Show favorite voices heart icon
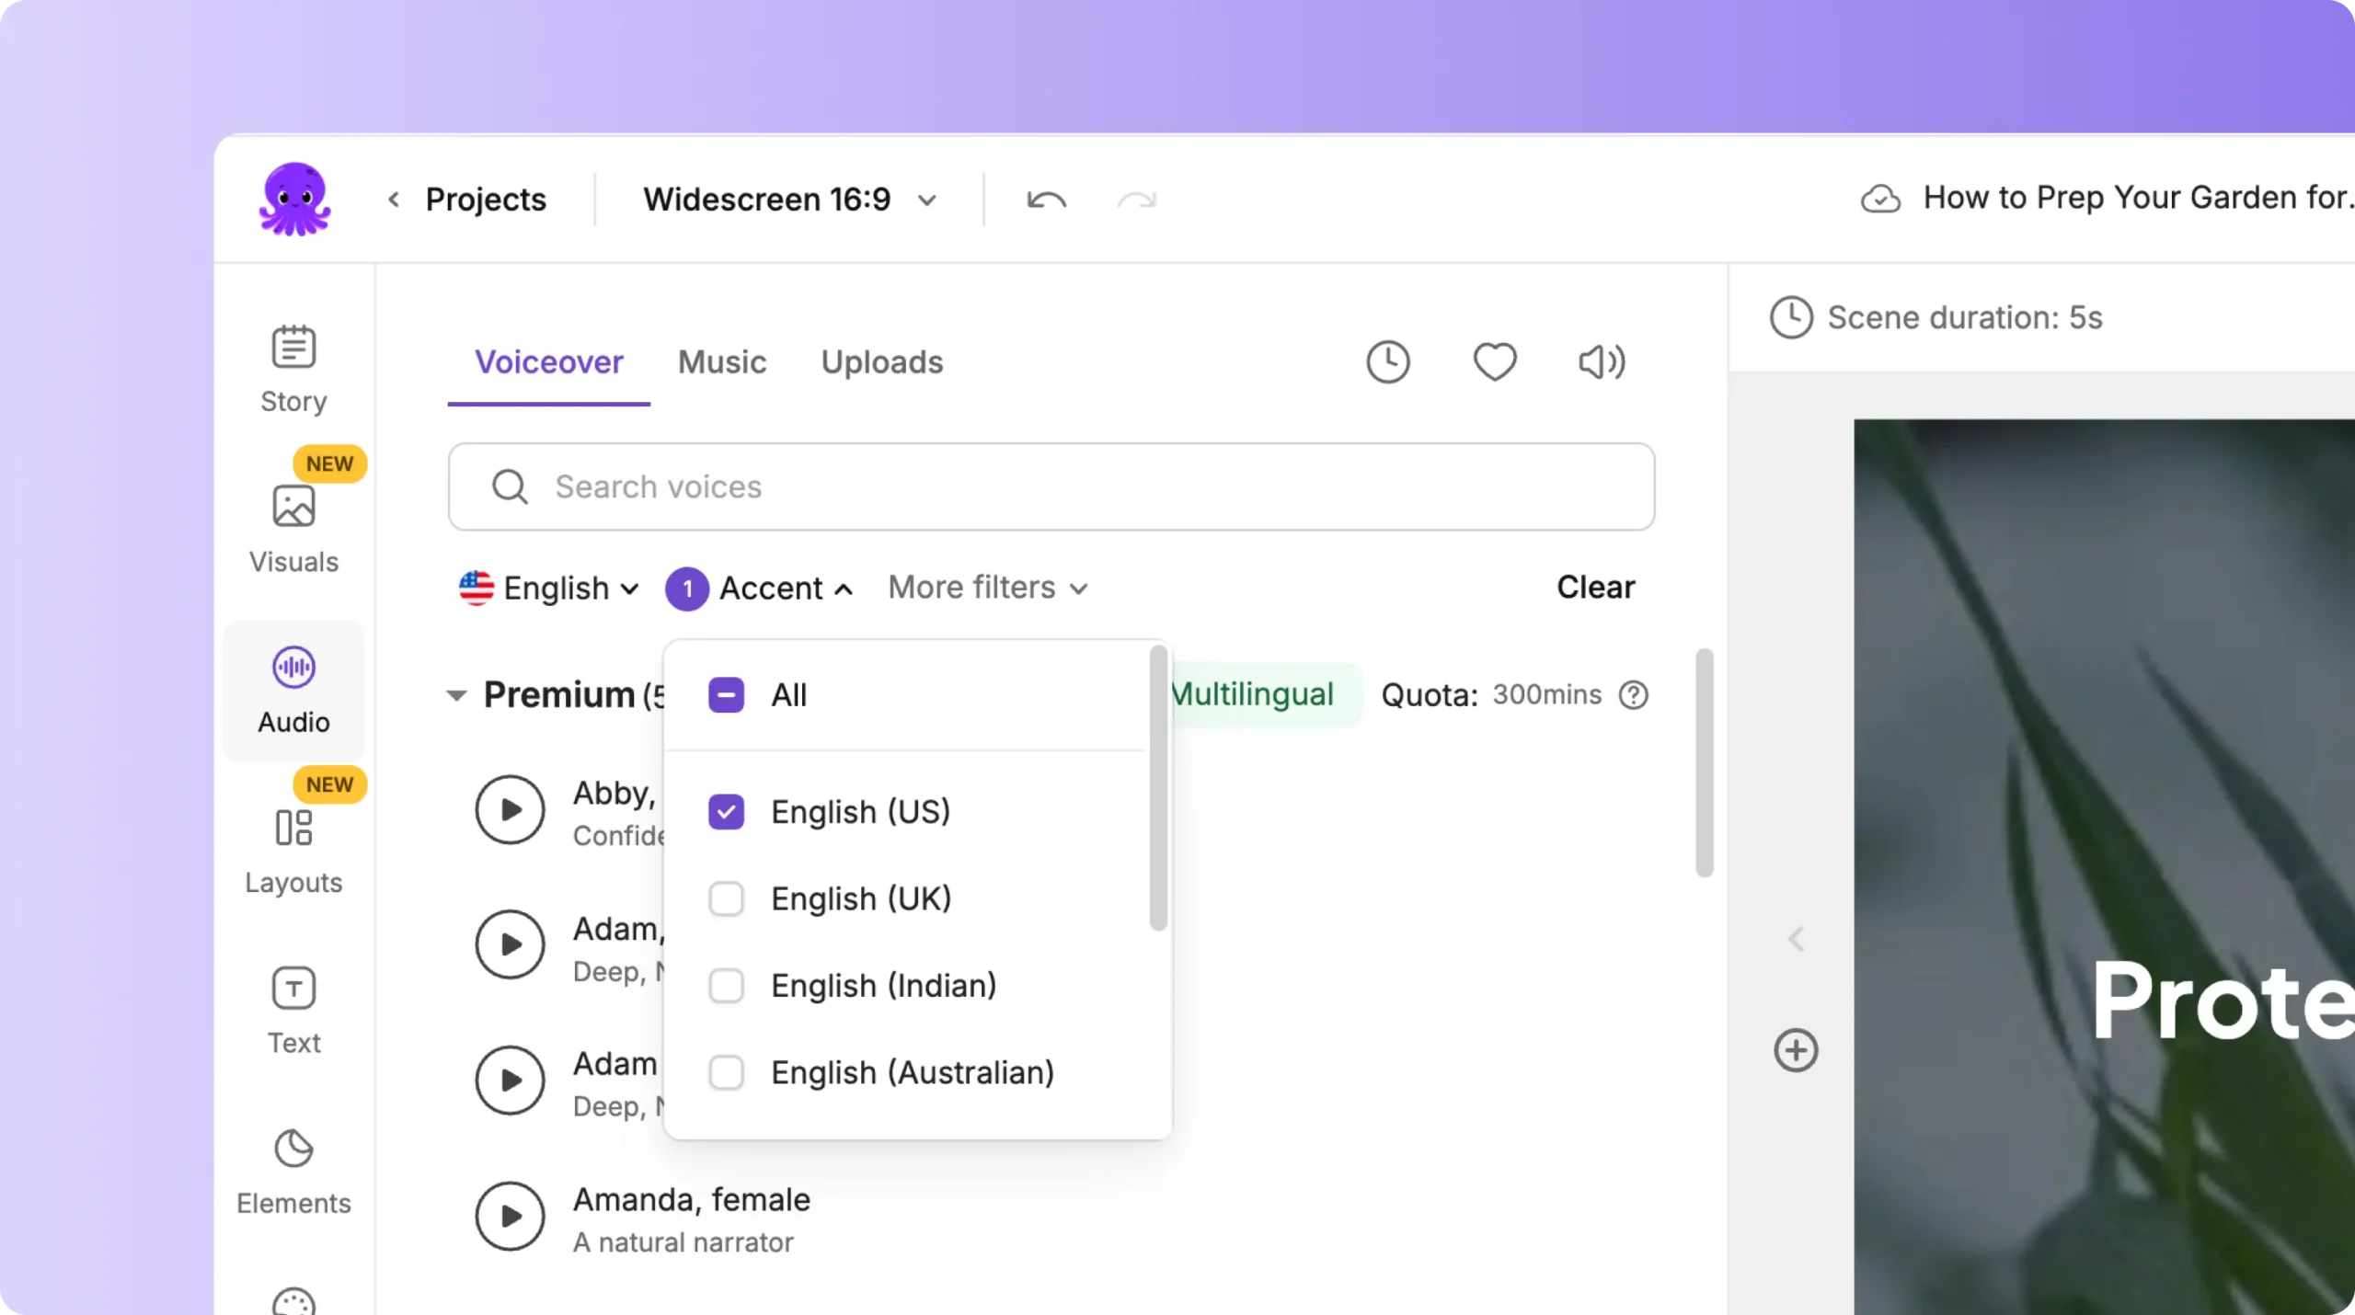The image size is (2355, 1315). [x=1495, y=362]
